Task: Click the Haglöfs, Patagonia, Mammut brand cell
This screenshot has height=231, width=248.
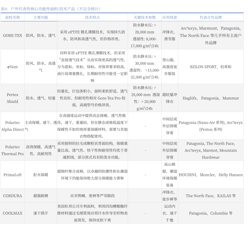Action: coord(211,98)
